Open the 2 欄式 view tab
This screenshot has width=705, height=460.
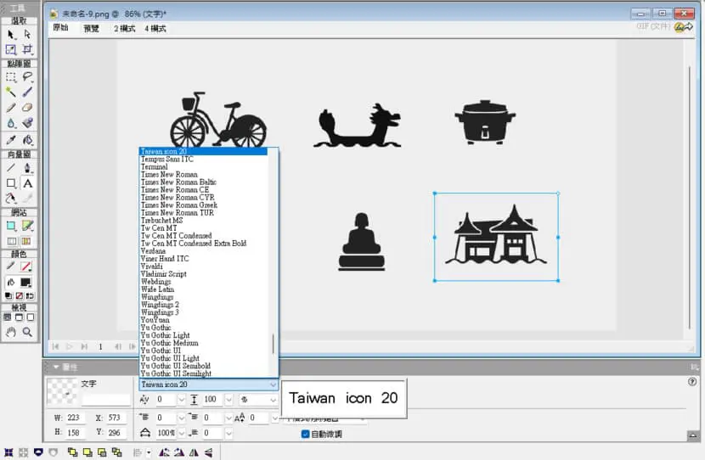tap(125, 28)
